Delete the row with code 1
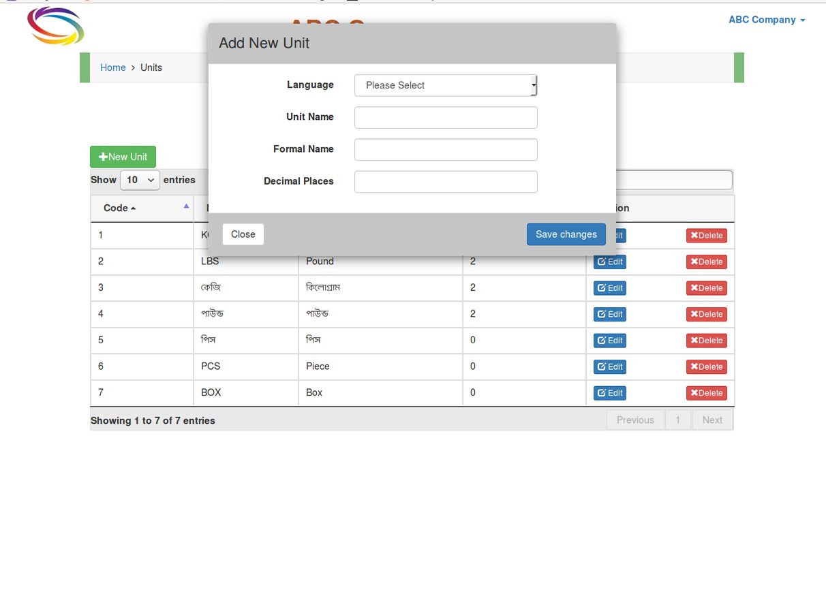Viewport: 826px width, 596px height. click(x=706, y=236)
